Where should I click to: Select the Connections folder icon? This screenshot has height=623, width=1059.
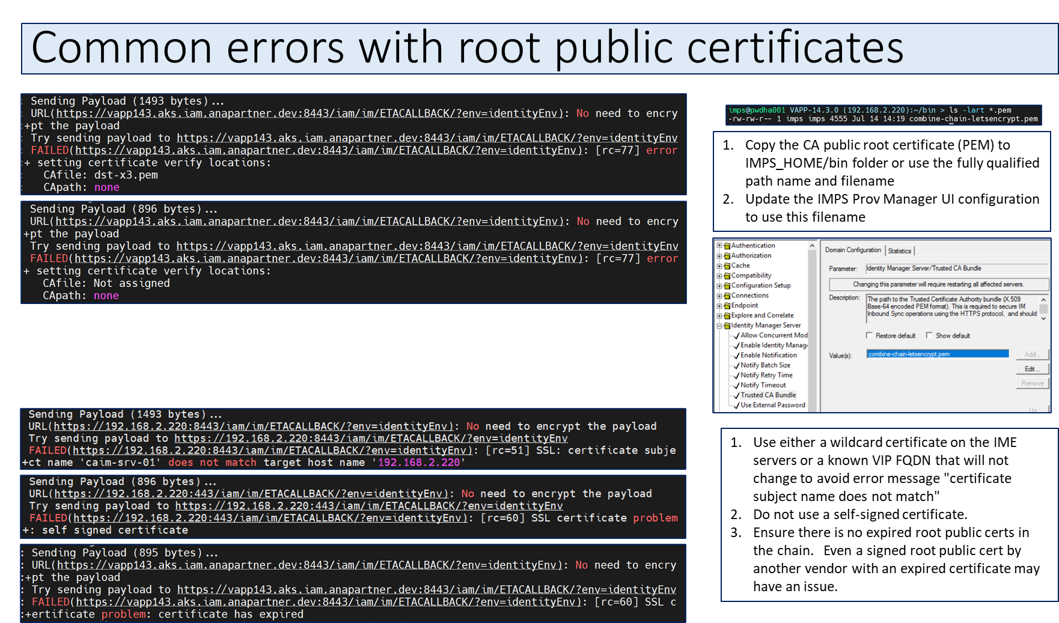point(727,296)
